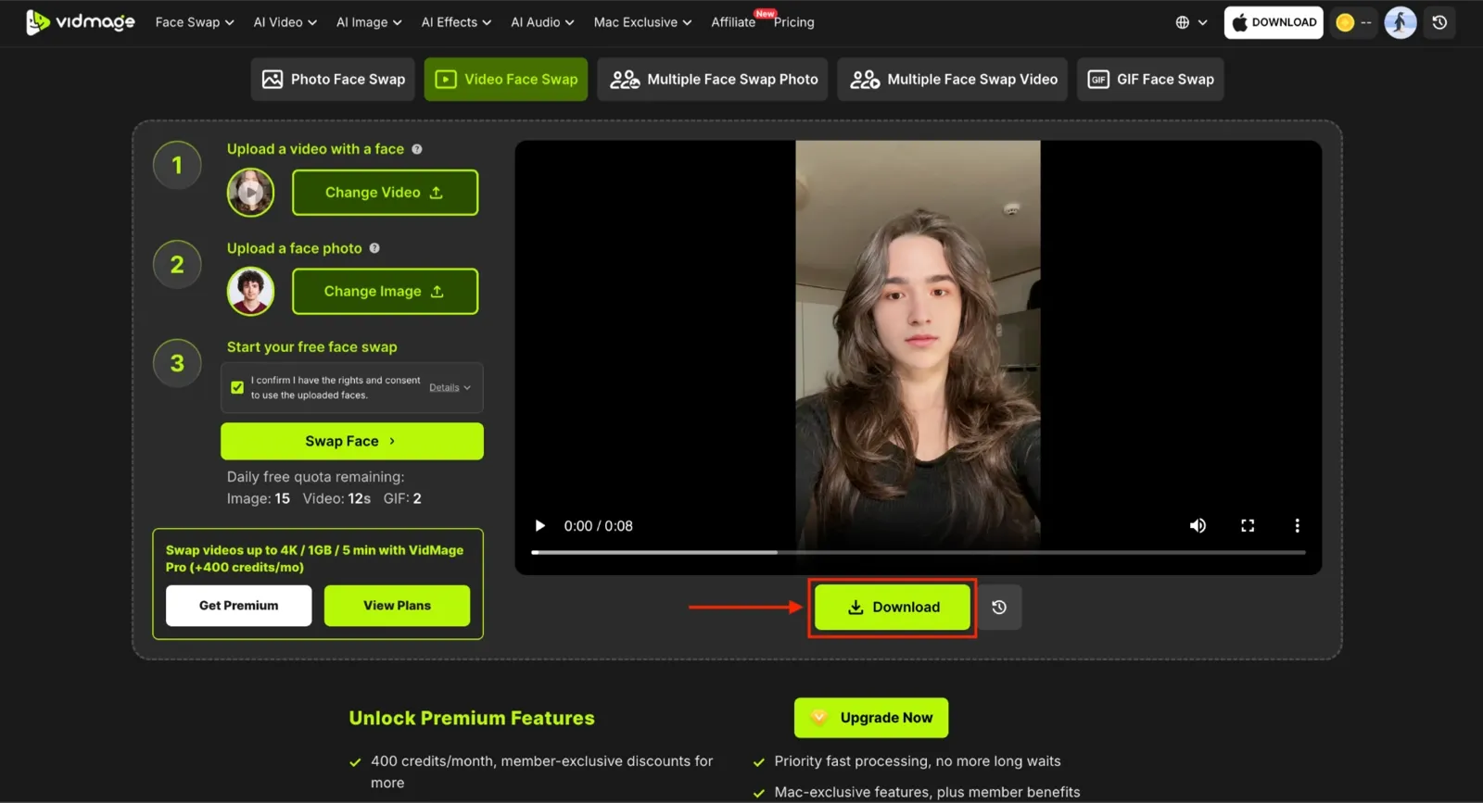Expand consent Details

point(450,388)
